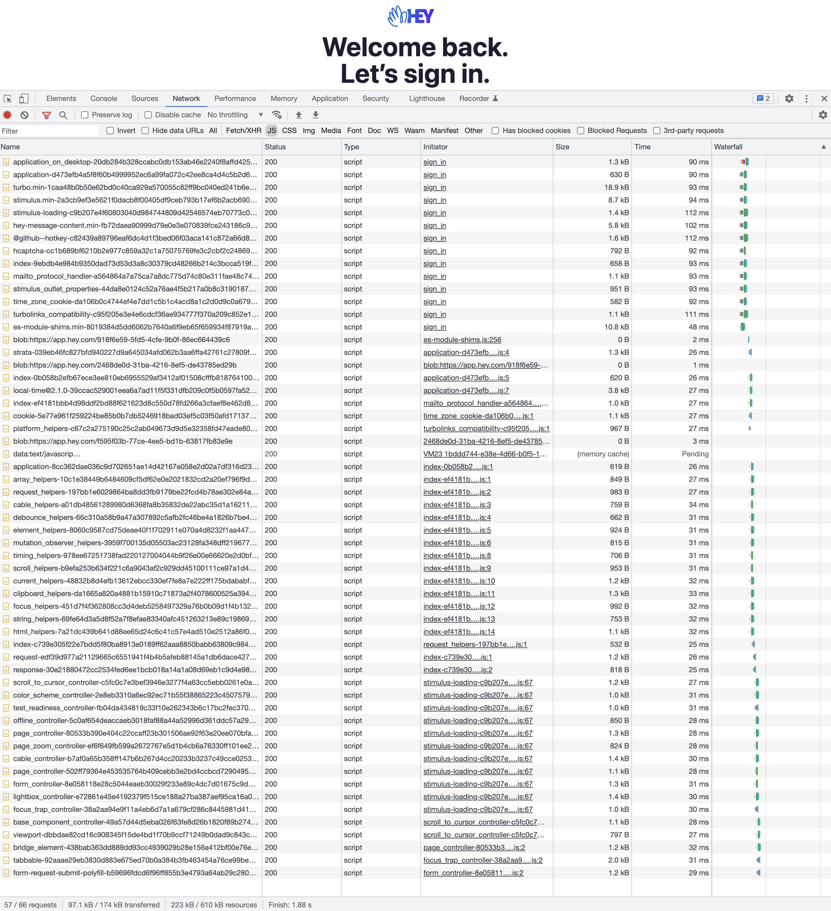
Task: Filter requests by Manifest
Action: (x=445, y=131)
